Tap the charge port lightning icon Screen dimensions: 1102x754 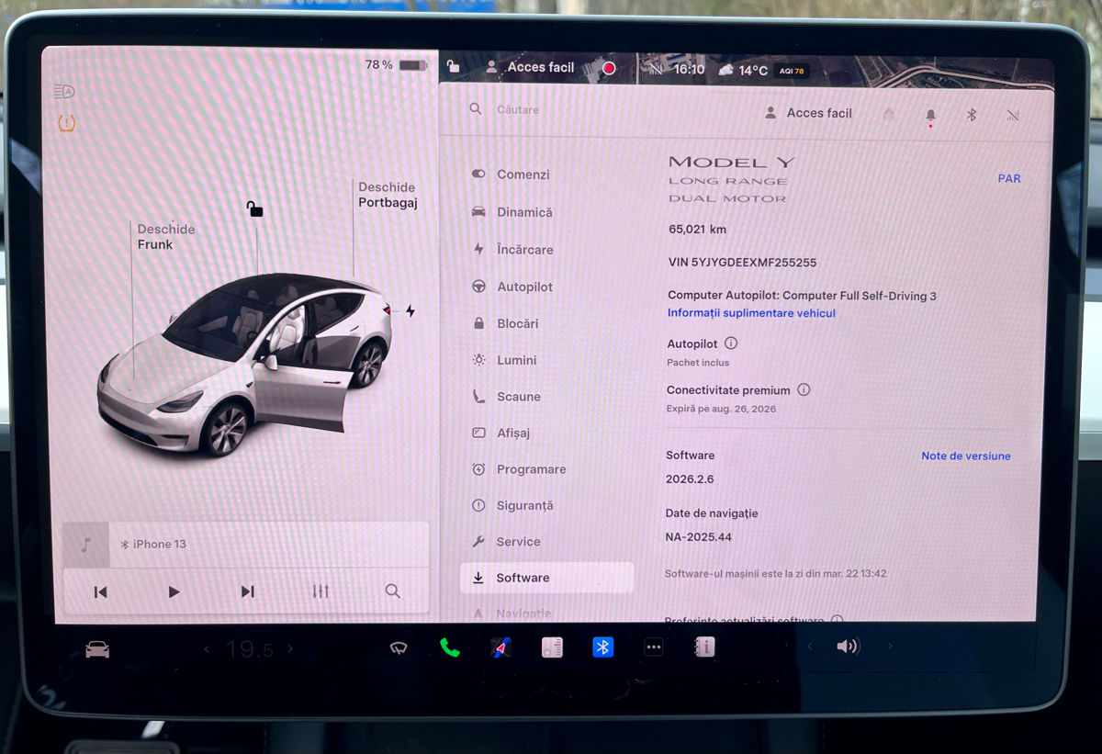pyautogui.click(x=410, y=311)
